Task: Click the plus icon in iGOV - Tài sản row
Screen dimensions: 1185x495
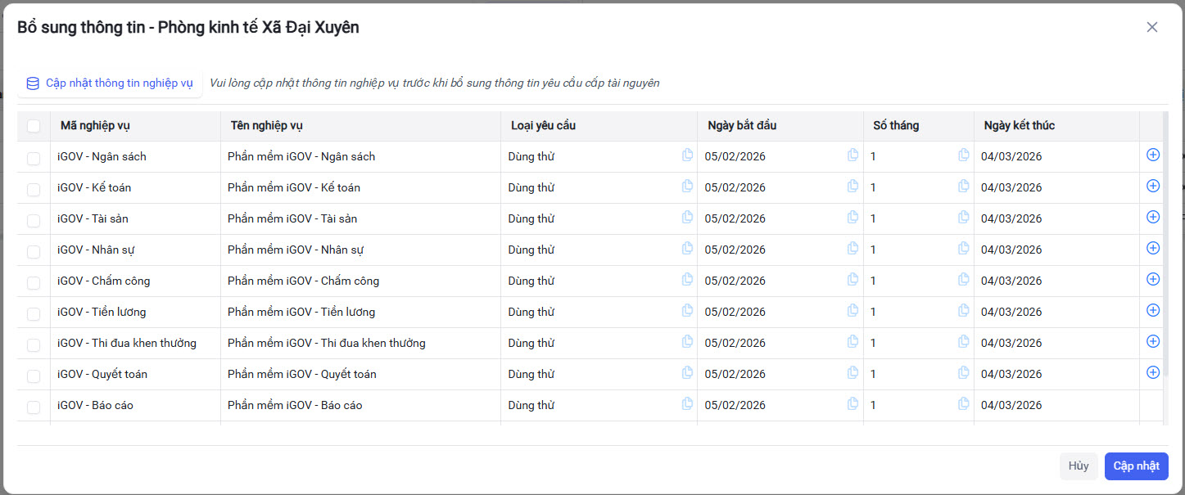Action: (1153, 217)
